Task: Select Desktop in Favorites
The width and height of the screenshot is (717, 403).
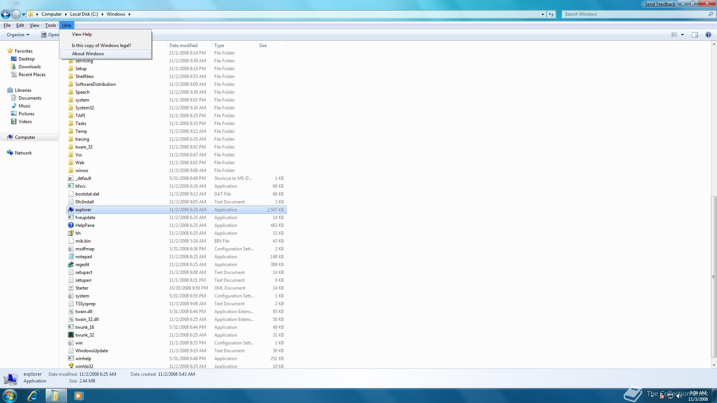Action: click(27, 59)
